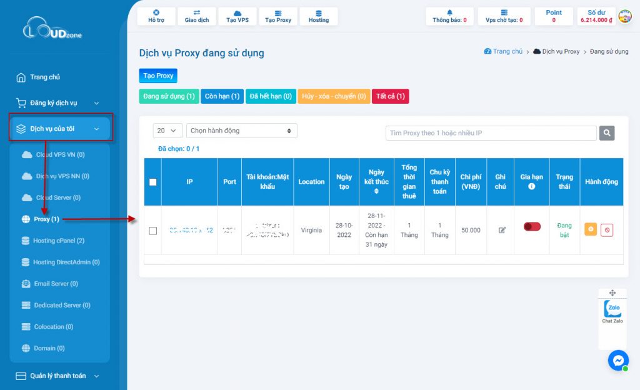The image size is (640, 390).
Task: Toggle the red Gia hạn switch
Action: (531, 227)
